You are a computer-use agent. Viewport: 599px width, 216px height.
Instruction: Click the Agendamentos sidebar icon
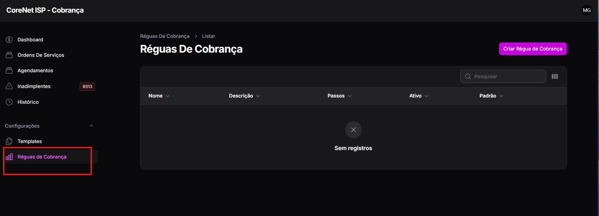(9, 70)
